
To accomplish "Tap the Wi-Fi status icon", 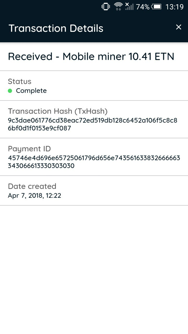I will pos(118,7).
